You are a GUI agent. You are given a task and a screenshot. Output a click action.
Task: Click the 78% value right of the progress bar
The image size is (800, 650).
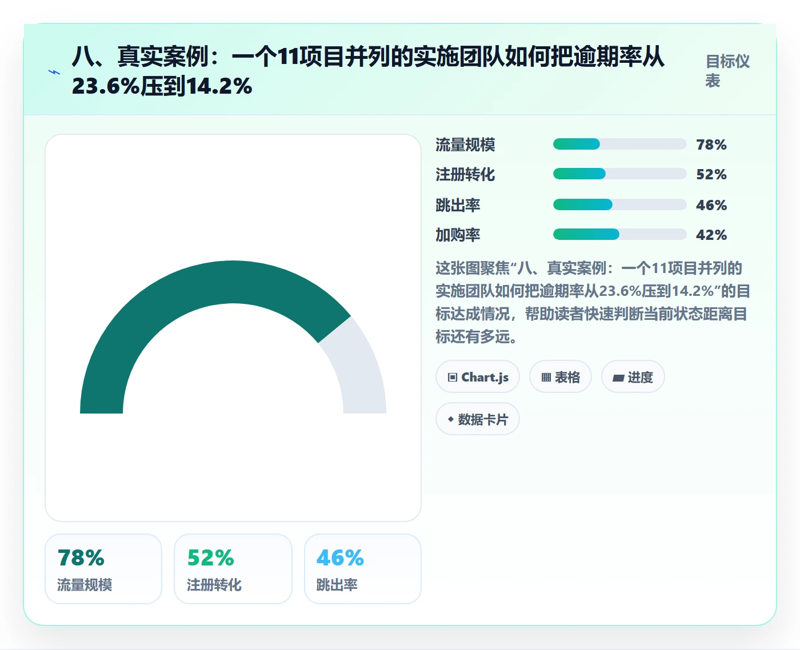click(x=711, y=145)
